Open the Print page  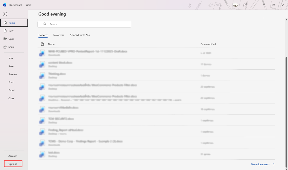(x=11, y=82)
